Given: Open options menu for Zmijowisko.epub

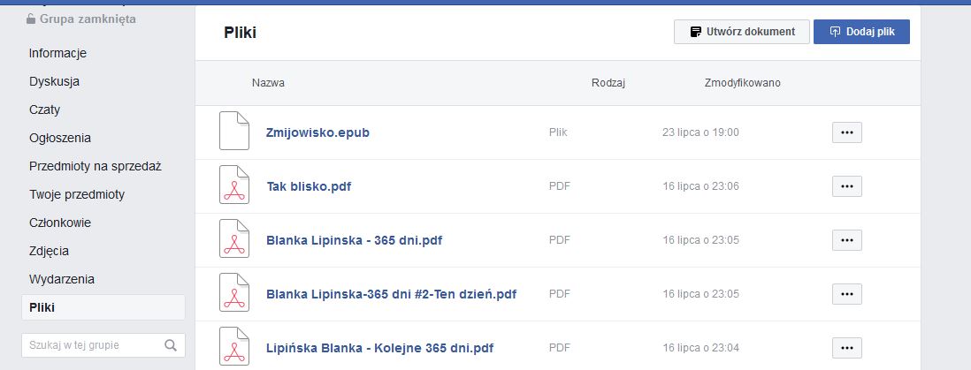Looking at the screenshot, I should pyautogui.click(x=846, y=132).
